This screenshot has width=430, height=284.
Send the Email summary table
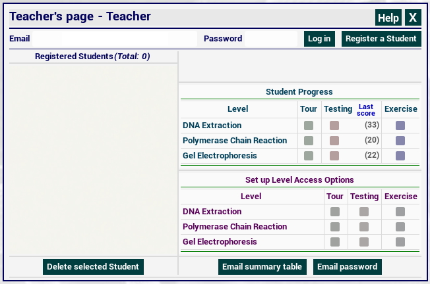(x=262, y=267)
